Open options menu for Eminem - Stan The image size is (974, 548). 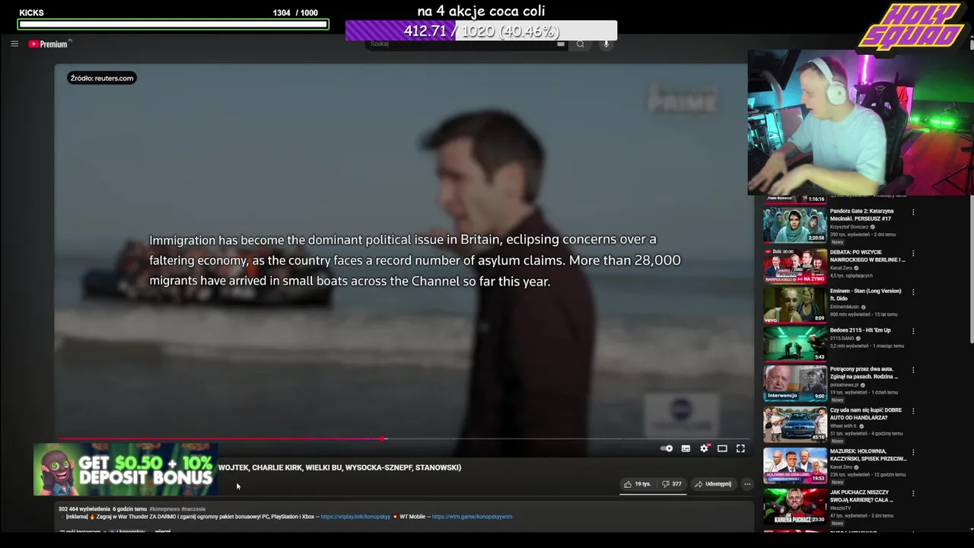pos(913,292)
